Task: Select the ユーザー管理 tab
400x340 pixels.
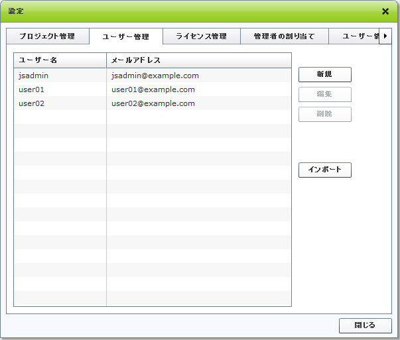Action: click(126, 36)
